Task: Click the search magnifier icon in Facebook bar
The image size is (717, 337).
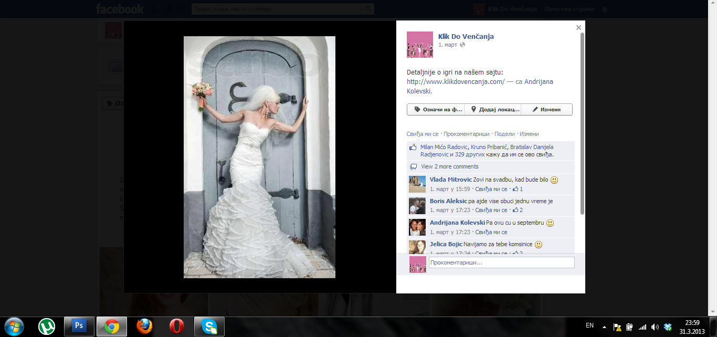Action: pyautogui.click(x=368, y=9)
